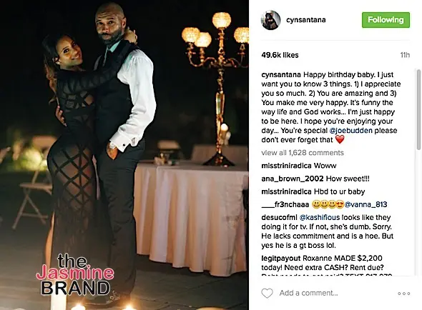The width and height of the screenshot is (422, 310).
Task: Open ana_brown_2002's profile
Action: coord(293,179)
